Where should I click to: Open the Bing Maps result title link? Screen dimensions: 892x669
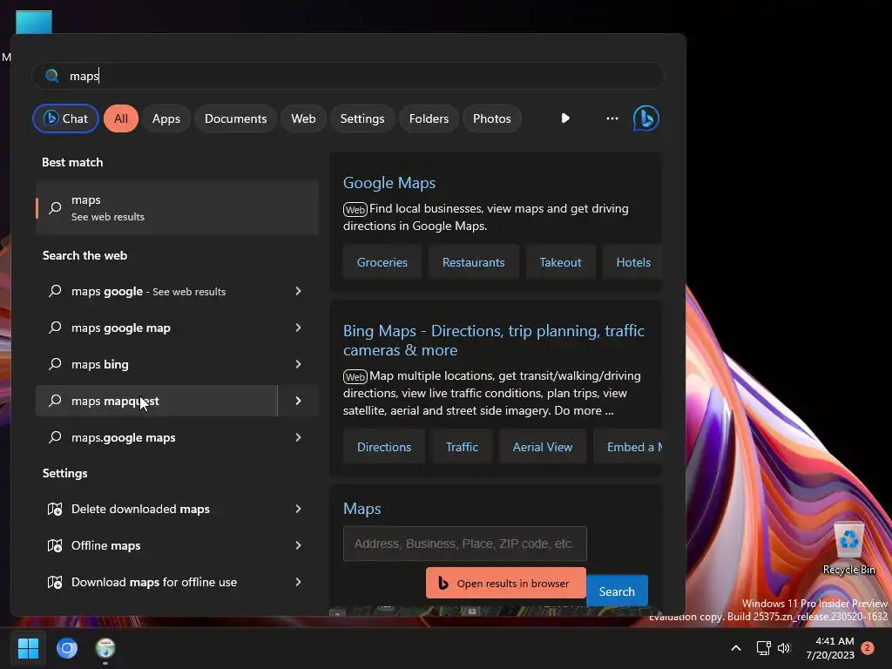coord(494,341)
